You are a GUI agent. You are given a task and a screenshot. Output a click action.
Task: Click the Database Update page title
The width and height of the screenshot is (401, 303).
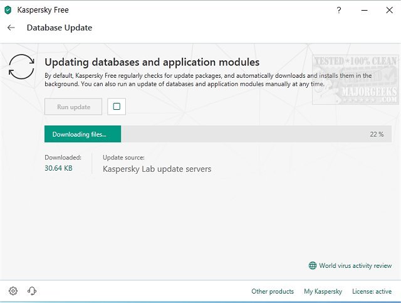59,28
